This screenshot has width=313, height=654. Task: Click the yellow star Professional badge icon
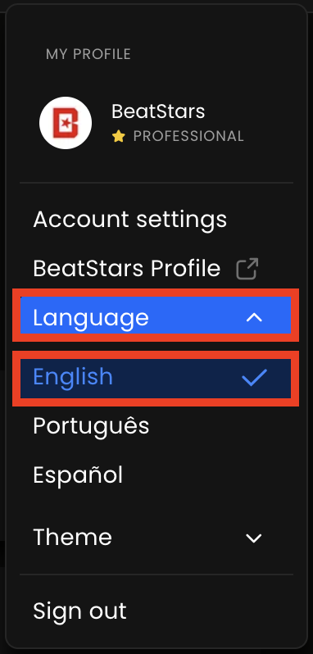[x=119, y=136]
